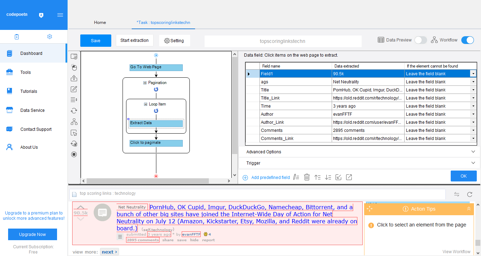Move the selected field up
This screenshot has height=256, width=481.
317,177
